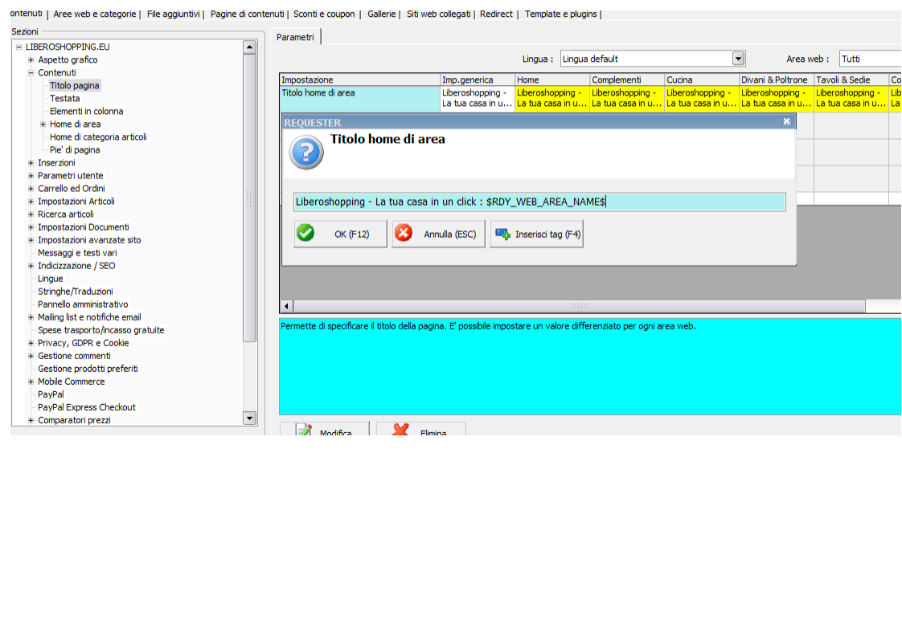Click the Complementi column header
902x637 pixels.
626,80
